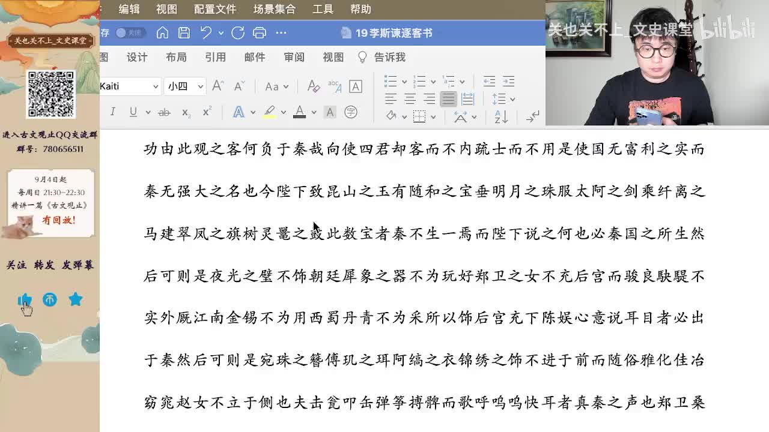Go to Home via the house icon
This screenshot has width=769, height=432.
coord(162,32)
